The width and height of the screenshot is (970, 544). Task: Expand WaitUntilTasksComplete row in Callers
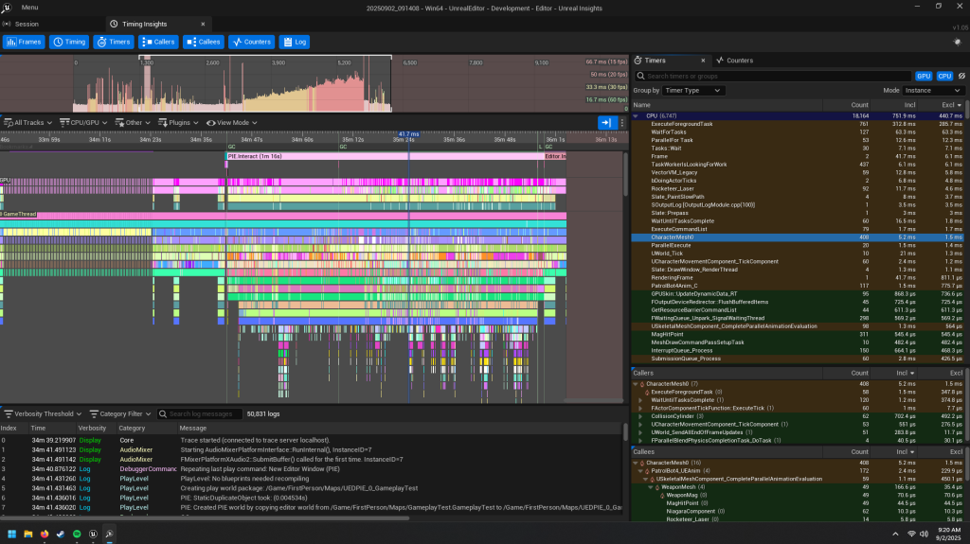click(641, 400)
